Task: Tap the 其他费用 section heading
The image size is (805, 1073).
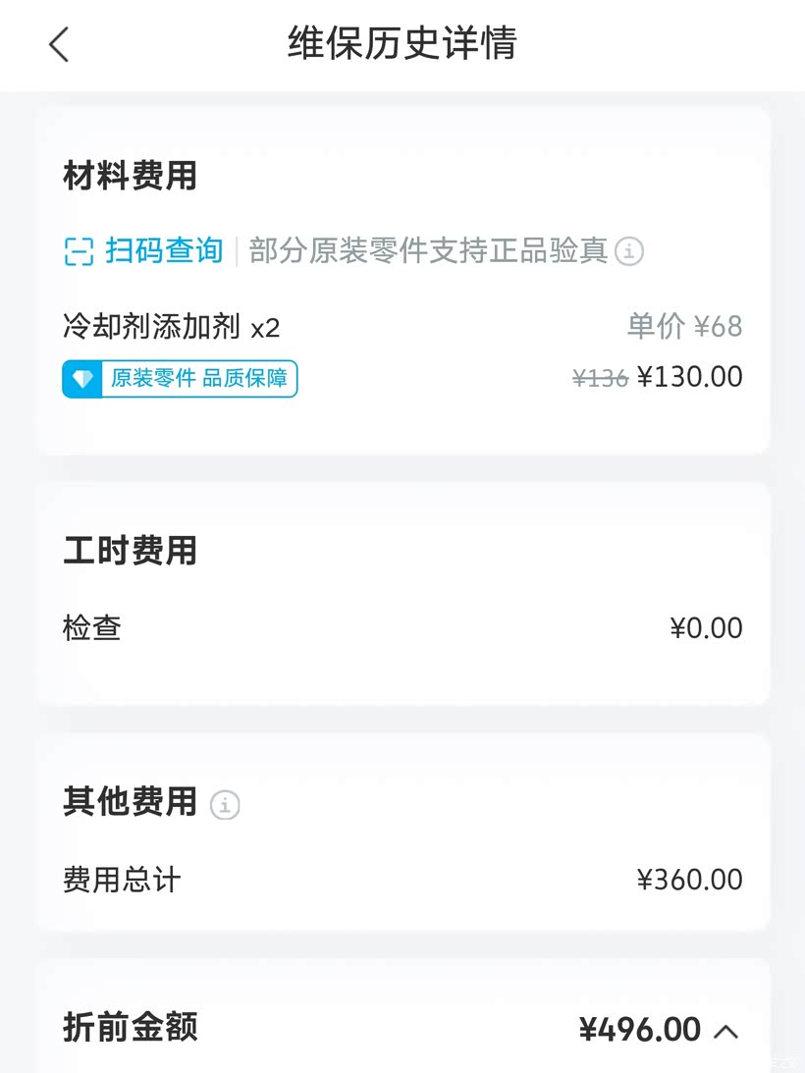Action: [x=131, y=802]
